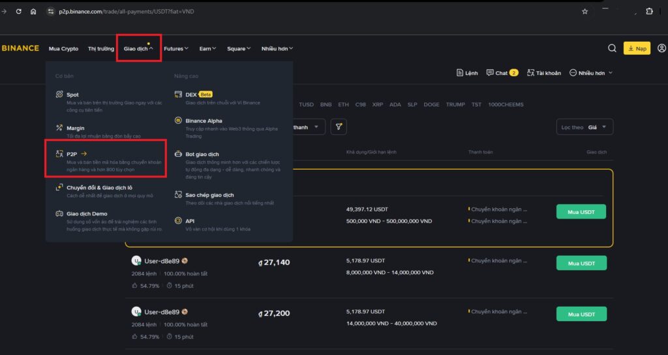The width and height of the screenshot is (668, 355).
Task: Go to the browser home page icon
Action: pos(33,12)
